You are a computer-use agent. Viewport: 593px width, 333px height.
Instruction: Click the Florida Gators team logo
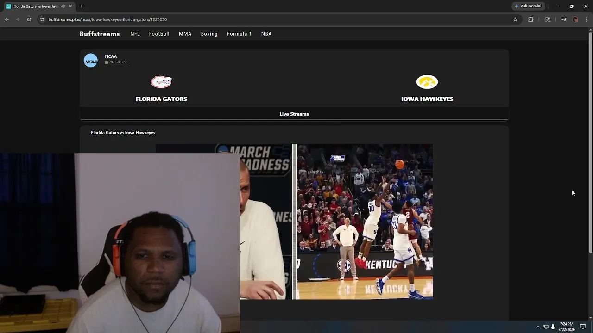coord(161,82)
